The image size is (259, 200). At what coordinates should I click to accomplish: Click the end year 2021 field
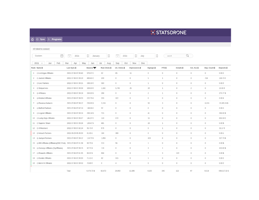tap(127, 56)
